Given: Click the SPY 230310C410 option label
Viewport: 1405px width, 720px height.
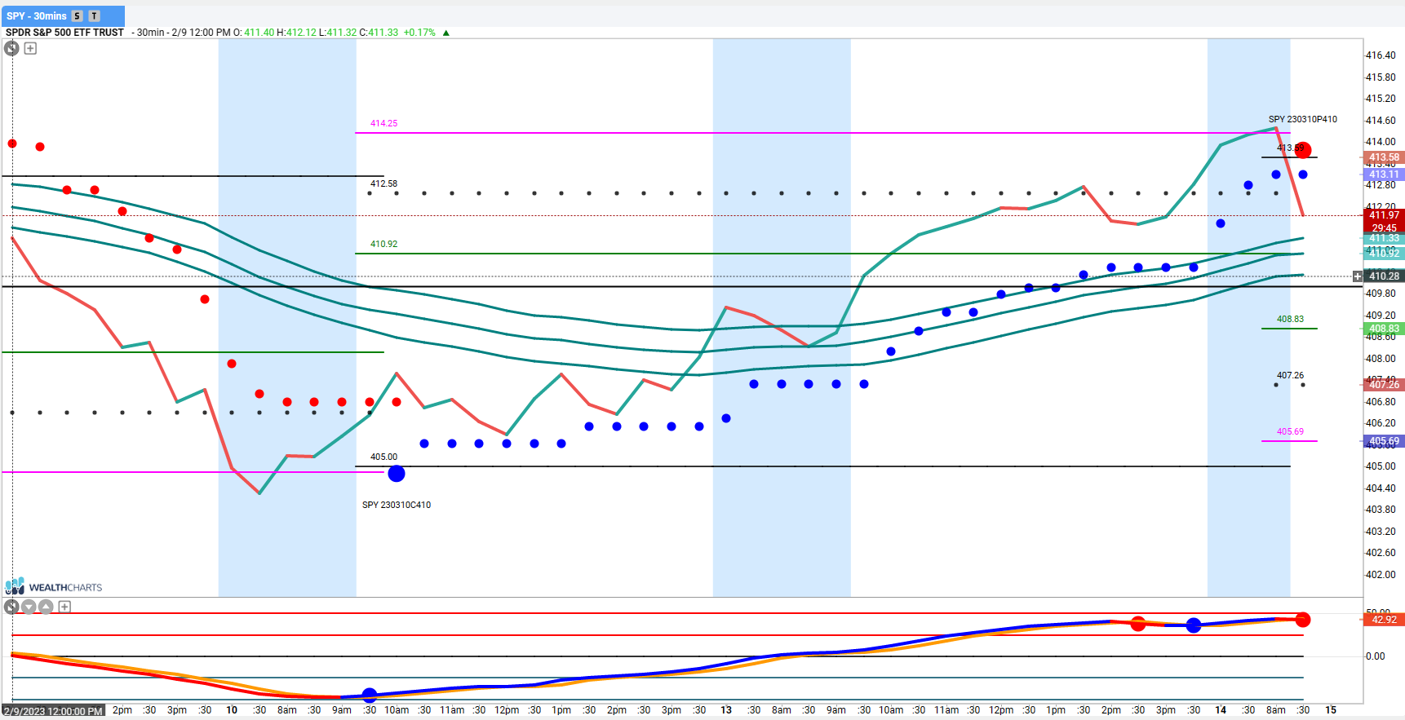Looking at the screenshot, I should [x=397, y=505].
